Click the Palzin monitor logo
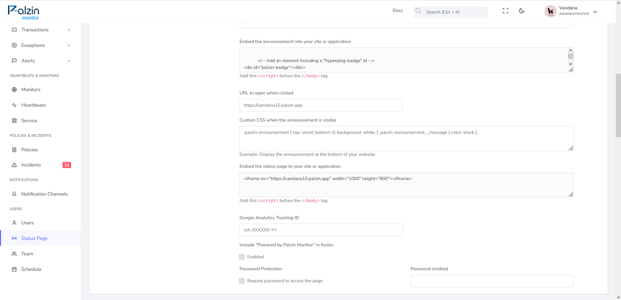Image resolution: width=621 pixels, height=300 pixels. pyautogui.click(x=23, y=12)
